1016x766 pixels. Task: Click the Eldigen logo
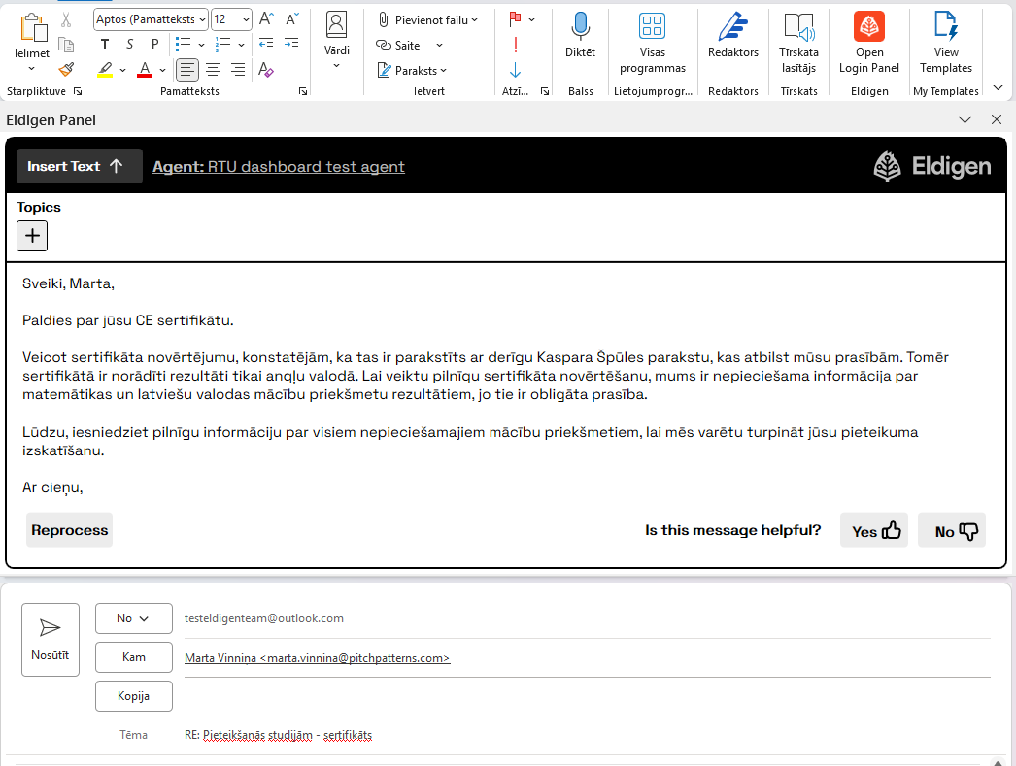pyautogui.click(x=931, y=166)
